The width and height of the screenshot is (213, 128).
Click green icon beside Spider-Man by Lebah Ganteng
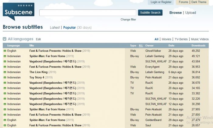[x=5, y=56]
